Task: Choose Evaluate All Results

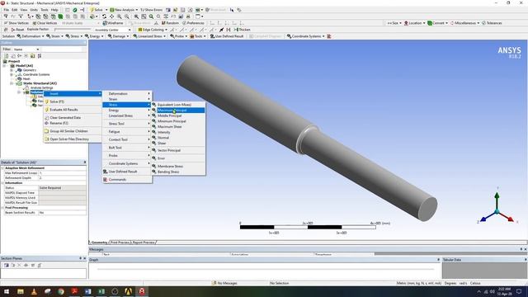Action: pos(73,110)
